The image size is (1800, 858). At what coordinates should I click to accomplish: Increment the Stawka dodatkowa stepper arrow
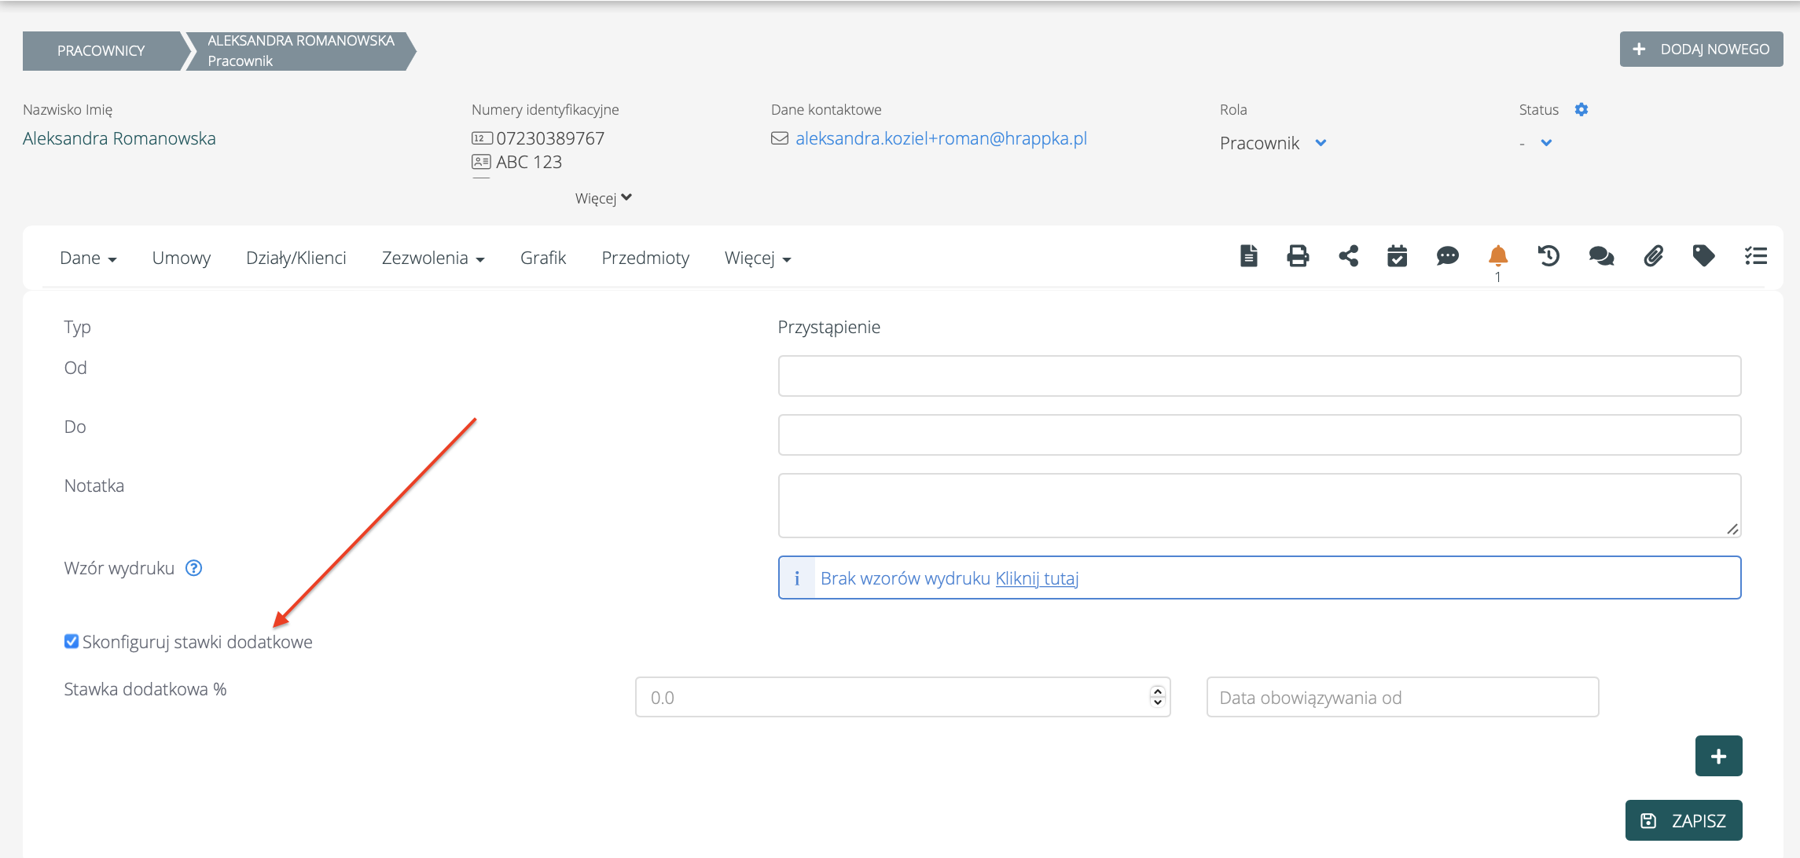1157,691
